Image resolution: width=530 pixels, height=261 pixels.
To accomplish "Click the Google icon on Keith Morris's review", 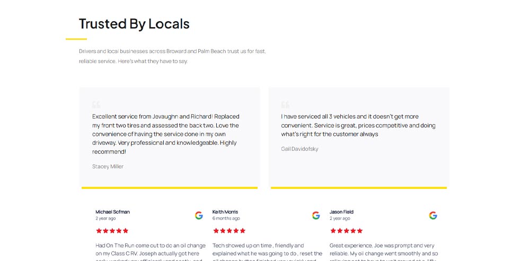I will click(316, 215).
